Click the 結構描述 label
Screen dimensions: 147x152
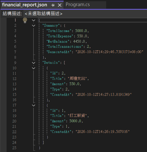pyautogui.click(x=12, y=13)
